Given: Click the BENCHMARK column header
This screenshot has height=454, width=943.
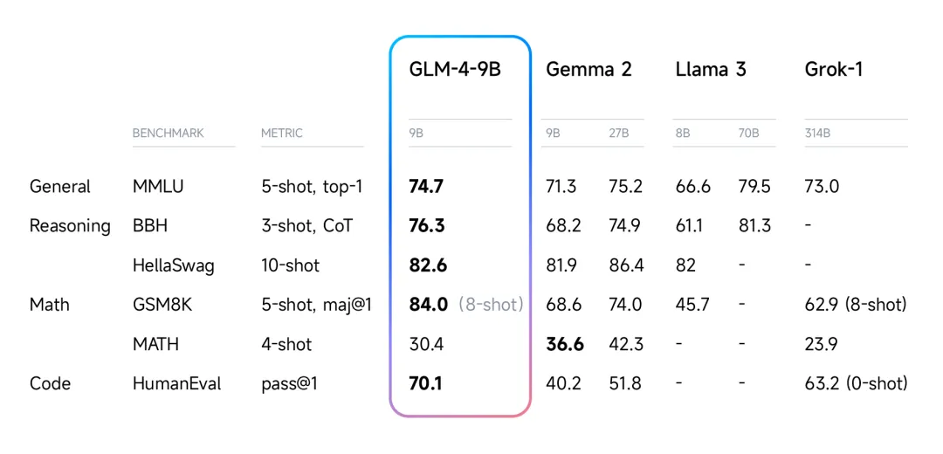Looking at the screenshot, I should pos(168,134).
